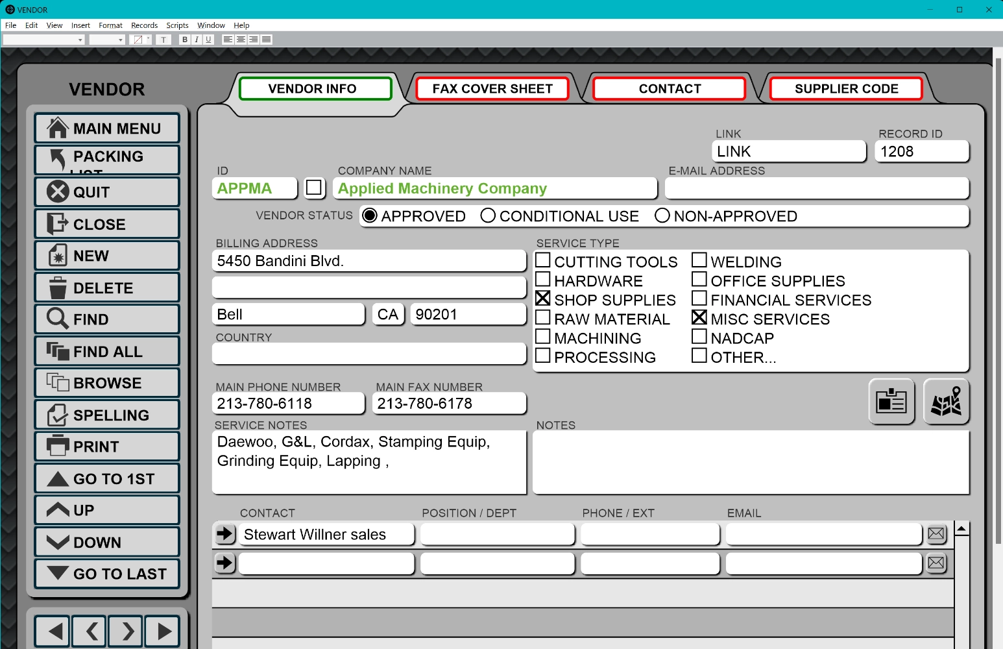The image size is (1003, 649).
Task: Open the map location icon button
Action: pyautogui.click(x=946, y=402)
